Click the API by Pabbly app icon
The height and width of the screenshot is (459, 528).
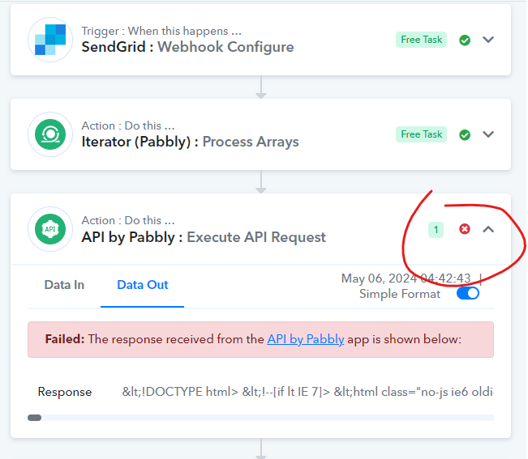[50, 229]
